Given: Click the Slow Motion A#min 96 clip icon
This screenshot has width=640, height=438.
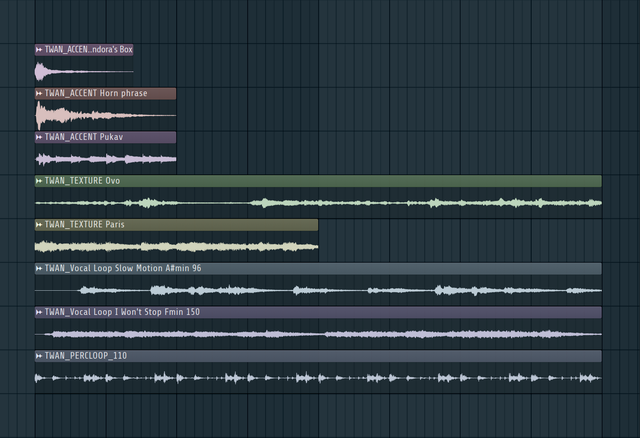Looking at the screenshot, I should (39, 269).
